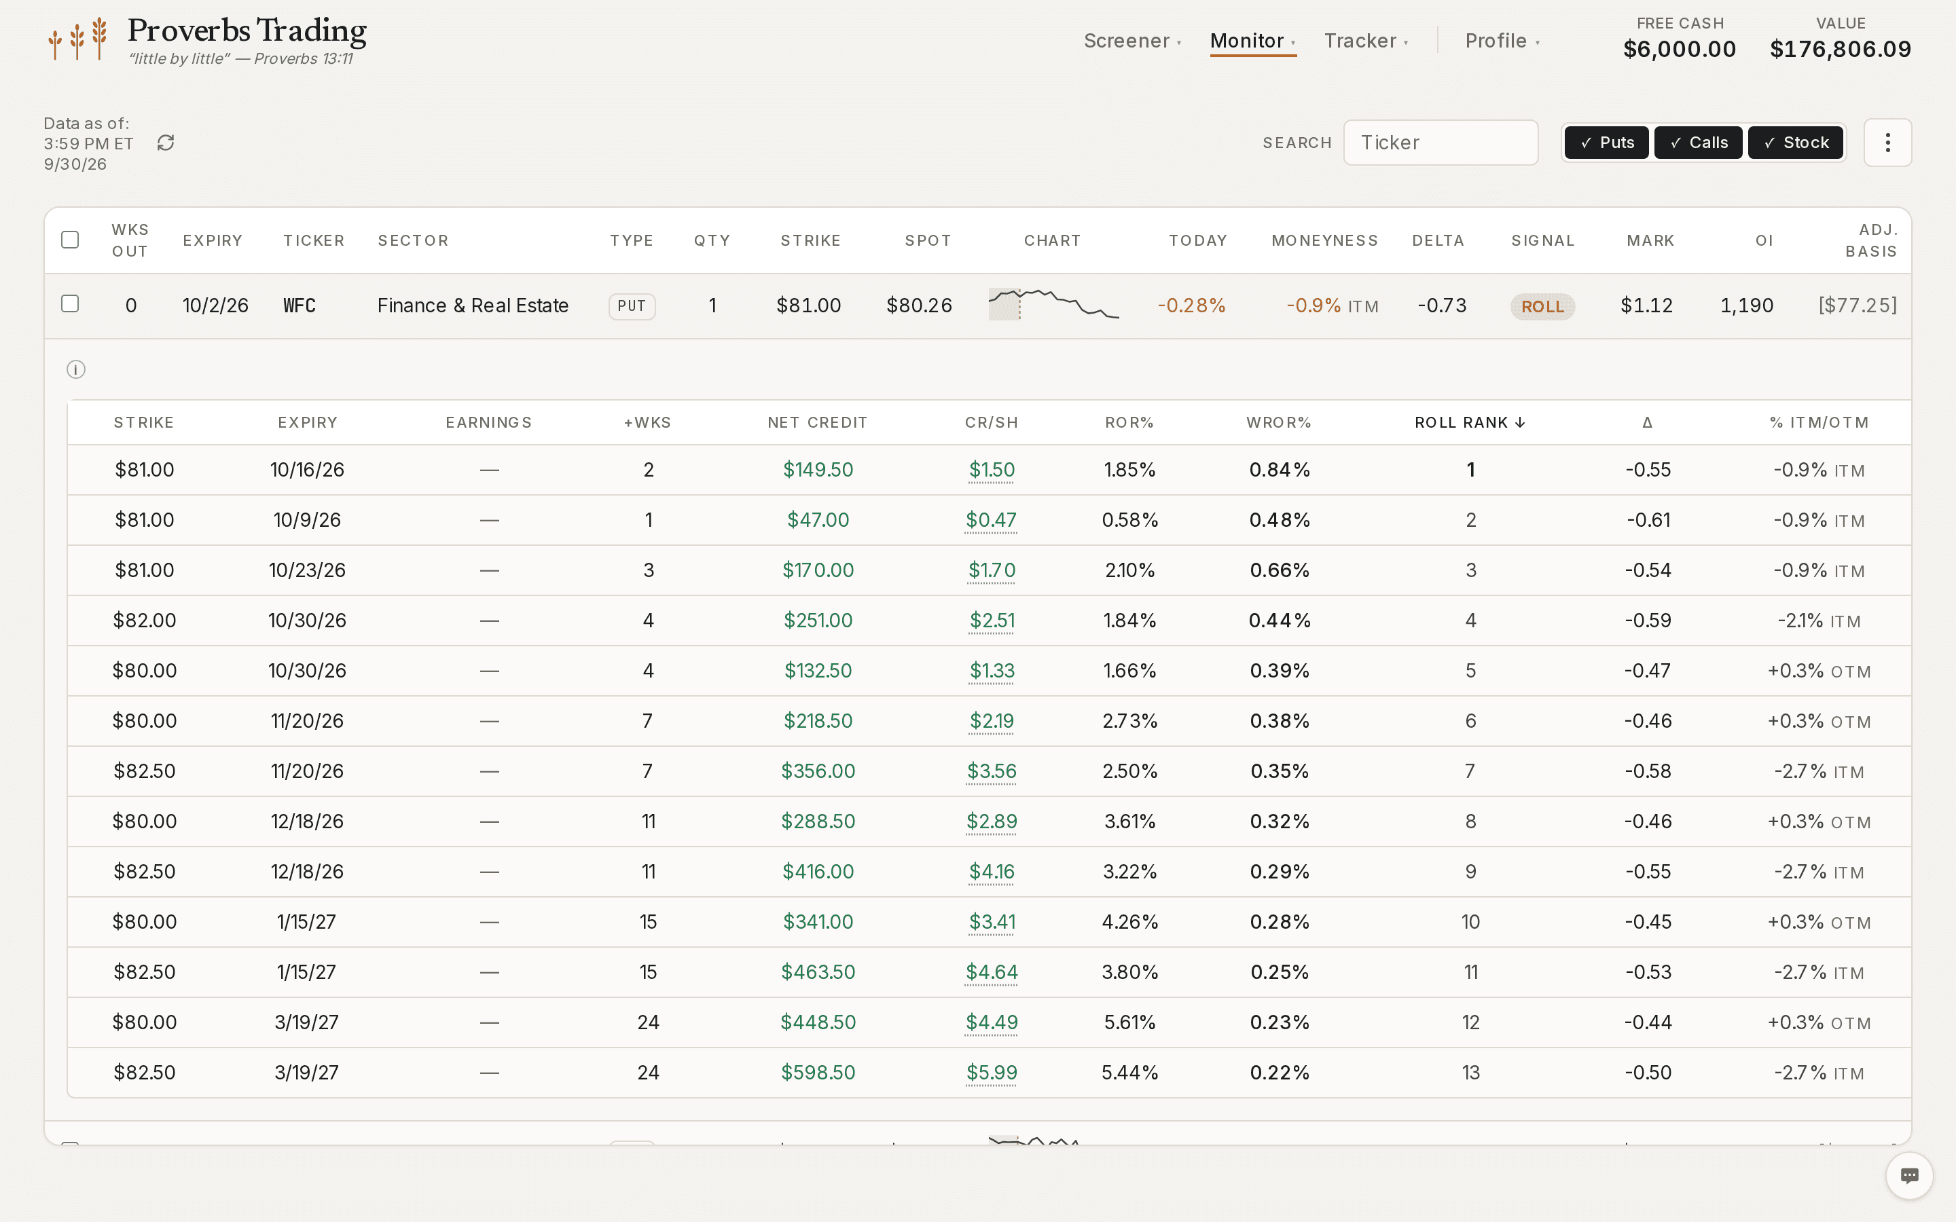The height and width of the screenshot is (1222, 1956).
Task: Open the three-dot more options menu
Action: pos(1887,143)
